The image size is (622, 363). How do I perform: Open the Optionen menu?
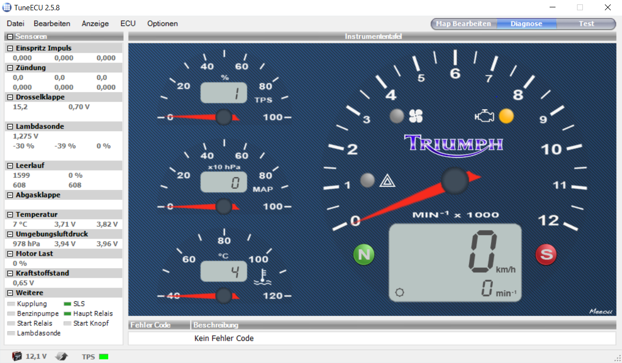(x=162, y=23)
